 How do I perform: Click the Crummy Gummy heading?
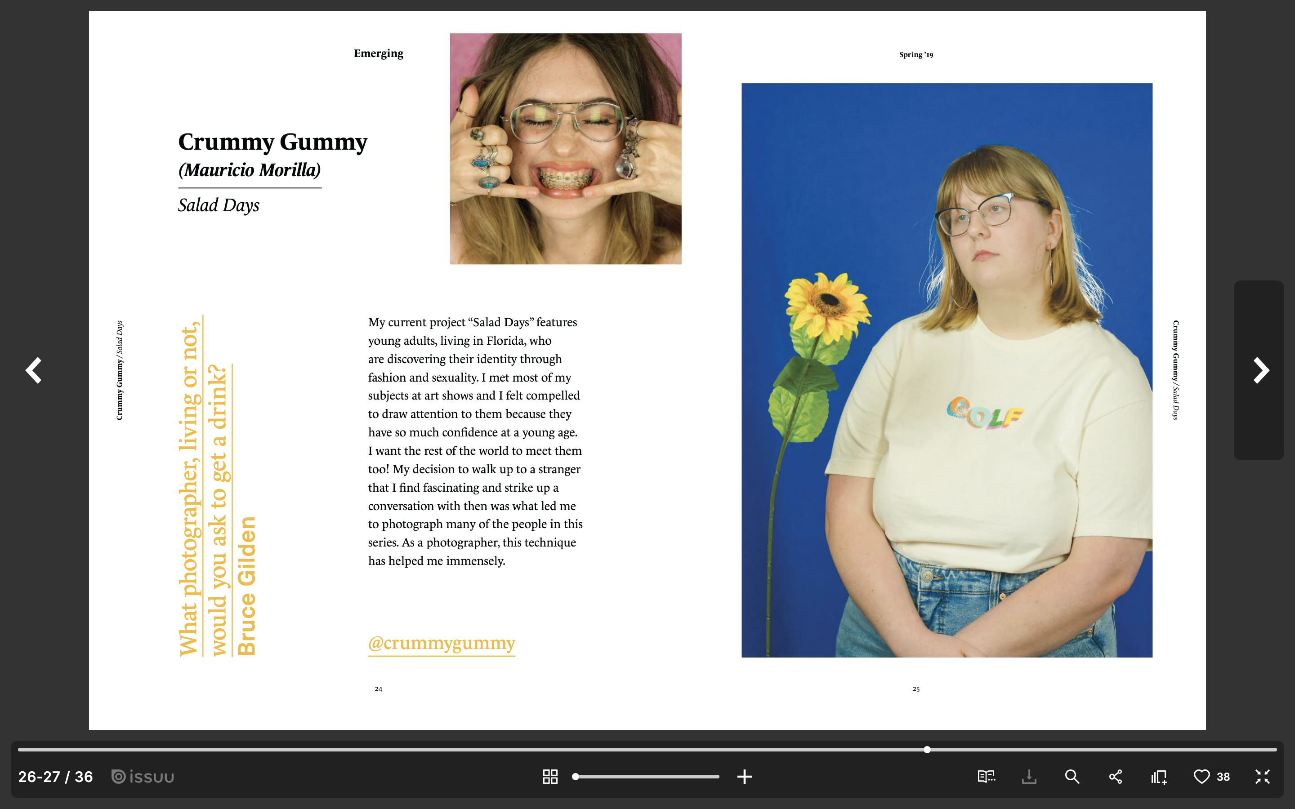click(272, 142)
